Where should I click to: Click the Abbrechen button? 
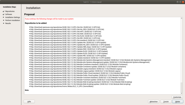[153, 102]
